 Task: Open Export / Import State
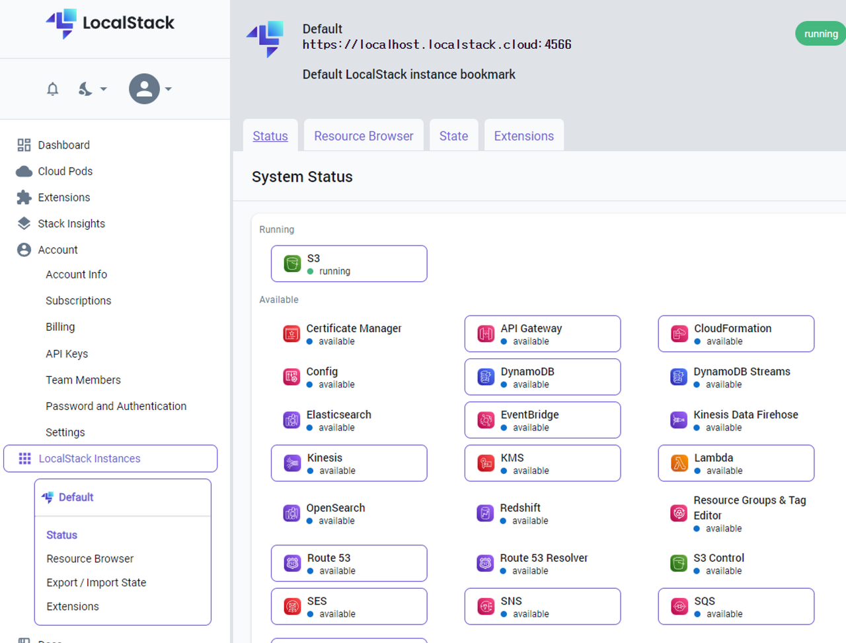coord(96,582)
